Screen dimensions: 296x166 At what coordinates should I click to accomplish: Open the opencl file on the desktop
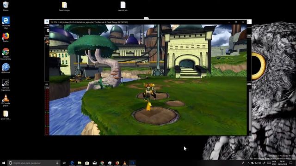click(123, 6)
